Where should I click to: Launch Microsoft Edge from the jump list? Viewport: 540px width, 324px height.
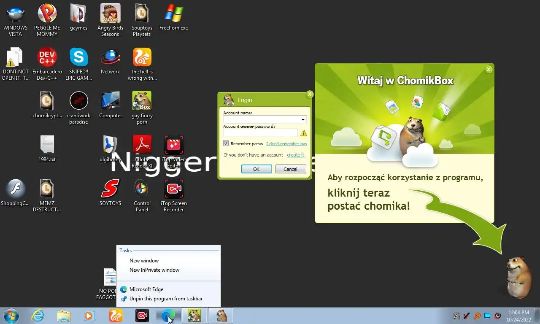point(168,289)
